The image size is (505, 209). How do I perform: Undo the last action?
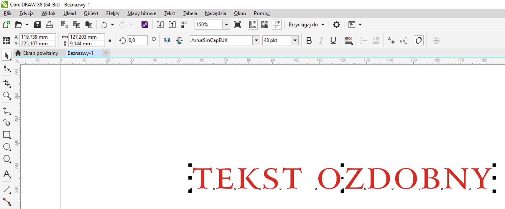[104, 25]
